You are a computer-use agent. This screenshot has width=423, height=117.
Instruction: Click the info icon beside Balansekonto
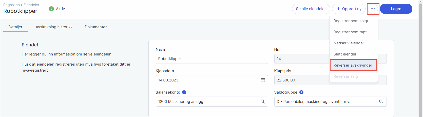point(184,92)
